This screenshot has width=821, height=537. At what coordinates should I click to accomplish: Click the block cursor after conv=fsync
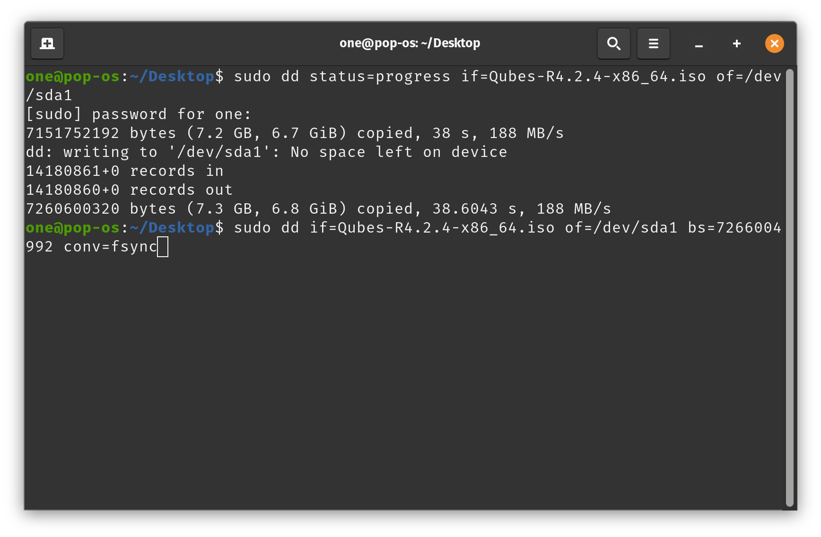(x=163, y=247)
